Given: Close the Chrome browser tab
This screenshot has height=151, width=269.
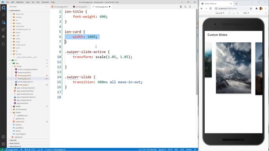Looking at the screenshot, I should coord(231,3).
